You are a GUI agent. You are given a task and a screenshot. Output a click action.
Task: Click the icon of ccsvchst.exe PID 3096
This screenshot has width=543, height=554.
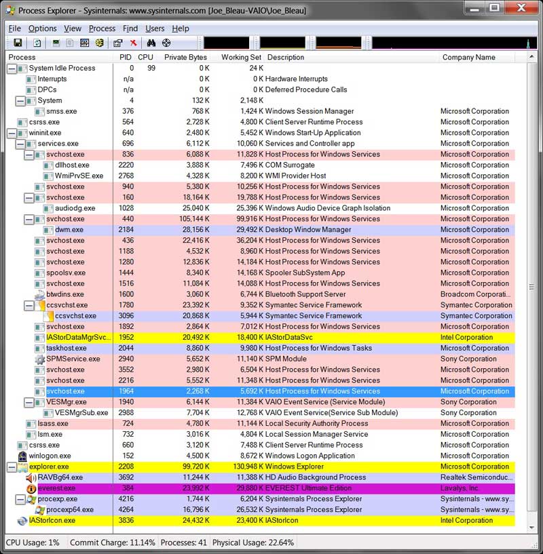tap(48, 316)
